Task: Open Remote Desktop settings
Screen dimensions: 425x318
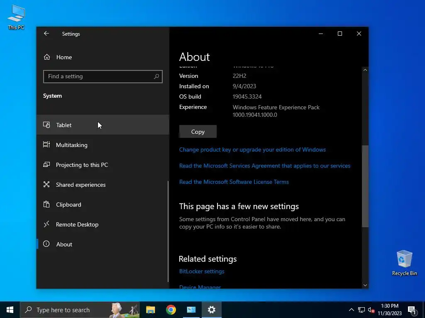Action: [x=103, y=224]
